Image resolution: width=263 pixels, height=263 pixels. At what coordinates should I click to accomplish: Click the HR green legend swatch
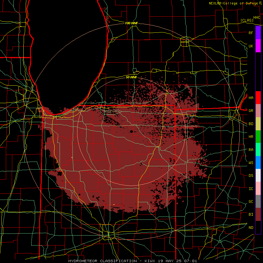[258, 136]
